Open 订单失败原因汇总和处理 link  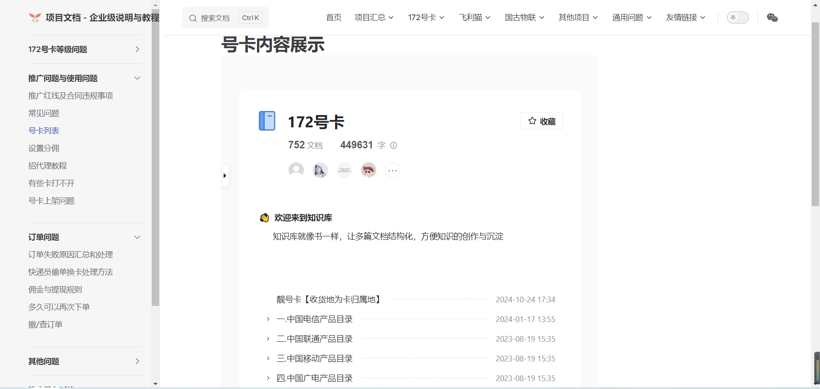pos(71,255)
